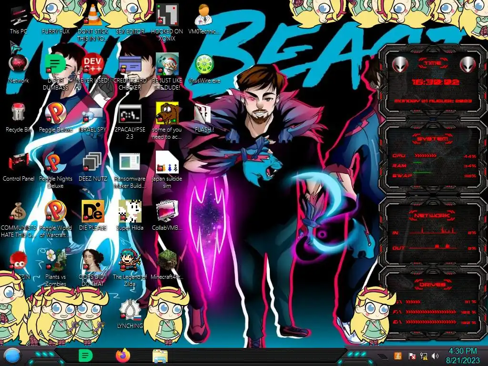Open the 'some of you need to ac...' dog icon
This screenshot has width=488, height=366.
(x=167, y=121)
